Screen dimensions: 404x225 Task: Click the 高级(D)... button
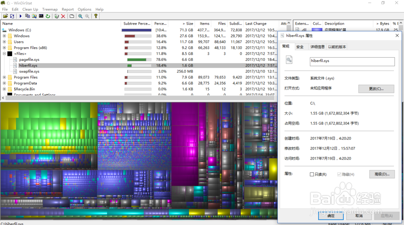[x=382, y=174]
